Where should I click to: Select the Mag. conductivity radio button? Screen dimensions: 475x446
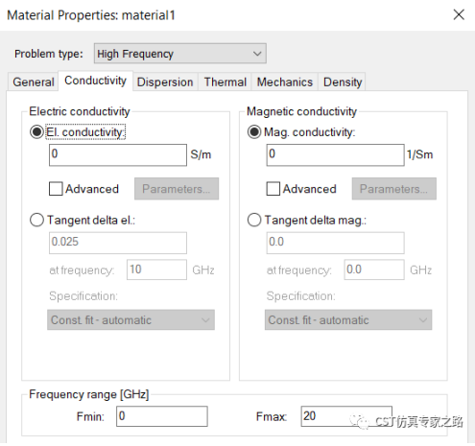254,131
